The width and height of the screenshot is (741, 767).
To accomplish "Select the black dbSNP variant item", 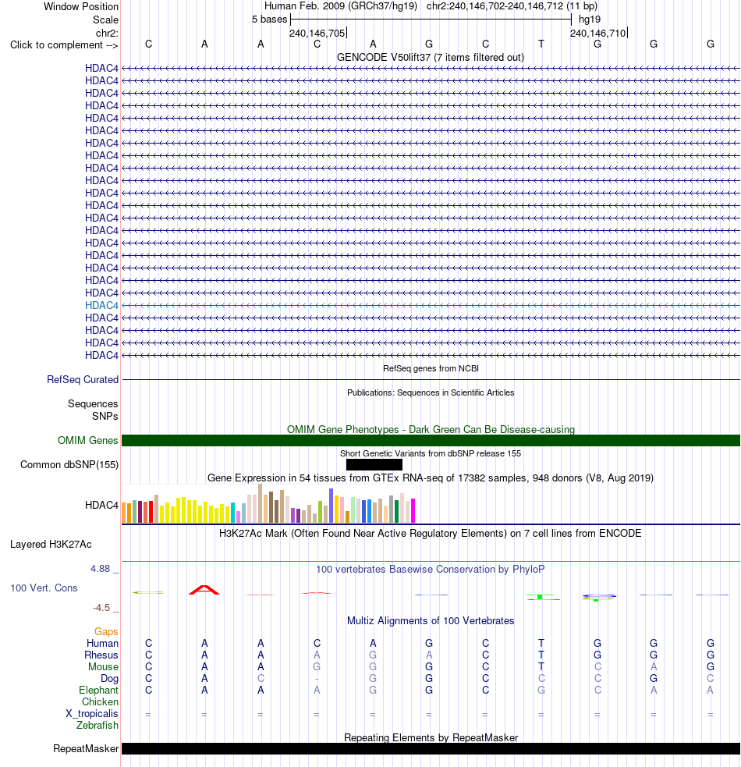I will 374,465.
